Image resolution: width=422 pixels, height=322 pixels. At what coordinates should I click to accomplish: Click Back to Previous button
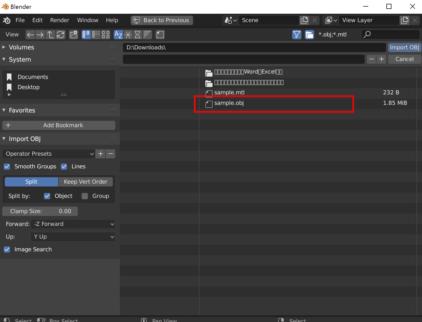(162, 20)
